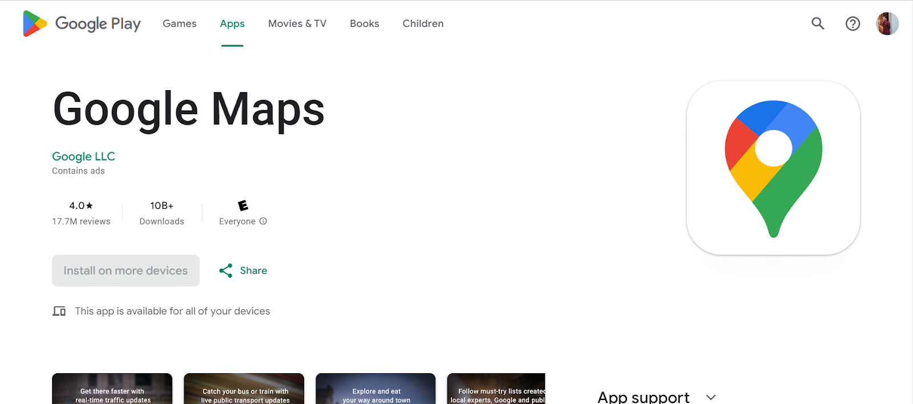Click the devices icon beside availability text

(59, 311)
